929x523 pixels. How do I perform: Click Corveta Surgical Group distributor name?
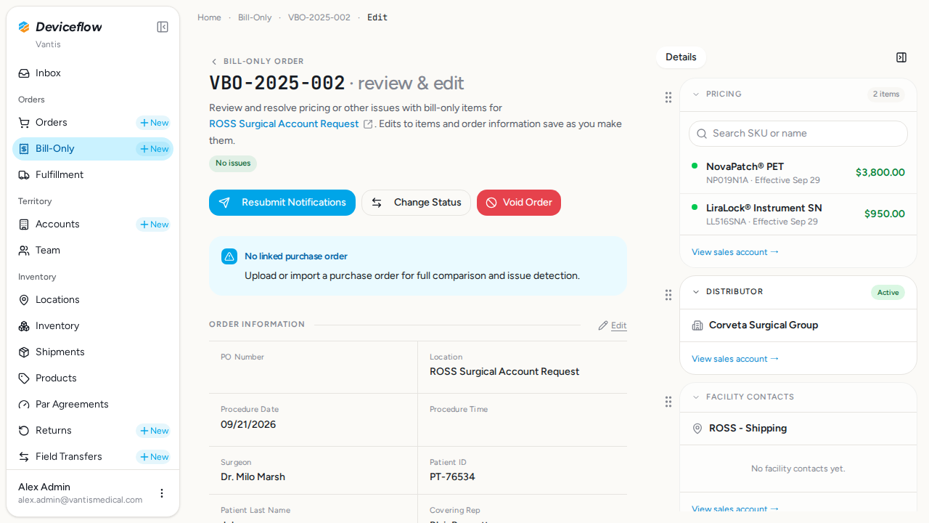pos(764,325)
